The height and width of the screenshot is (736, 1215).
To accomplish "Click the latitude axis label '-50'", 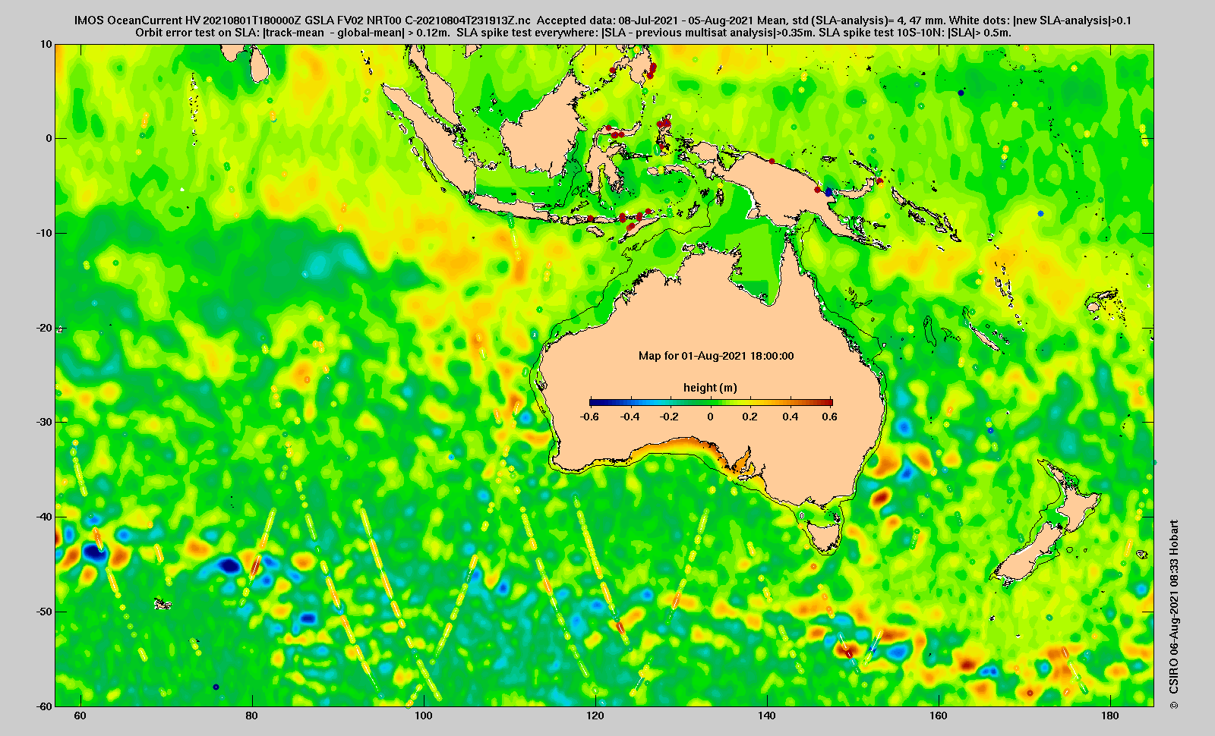I will coord(45,612).
